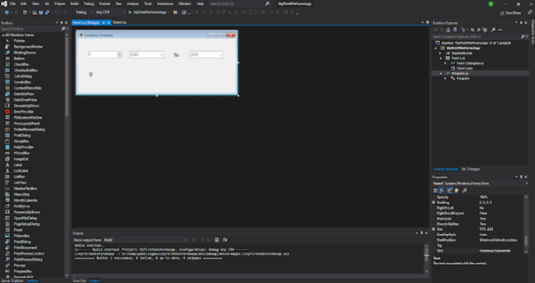The height and width of the screenshot is (283, 535).
Task: Expand the Padding property in Properties grid
Action: tap(434, 203)
